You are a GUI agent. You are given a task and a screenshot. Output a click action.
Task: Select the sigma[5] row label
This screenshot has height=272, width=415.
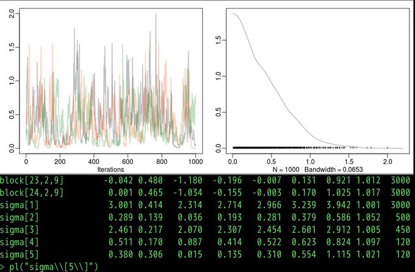pyautogui.click(x=20, y=254)
